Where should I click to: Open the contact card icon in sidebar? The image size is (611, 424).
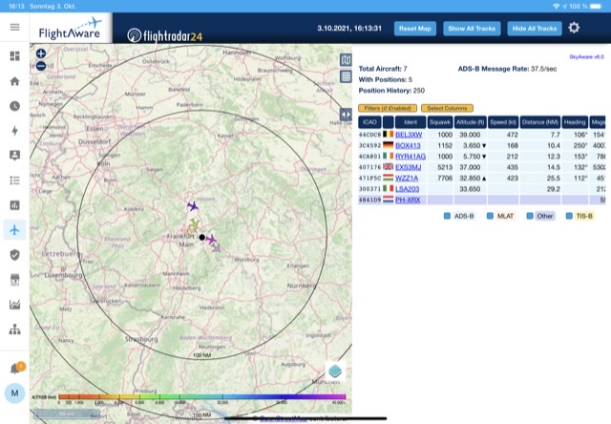pyautogui.click(x=15, y=156)
